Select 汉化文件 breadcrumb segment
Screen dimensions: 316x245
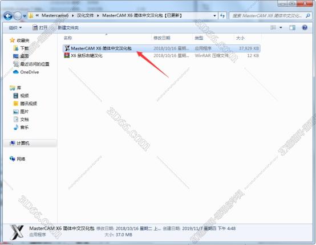tap(85, 15)
